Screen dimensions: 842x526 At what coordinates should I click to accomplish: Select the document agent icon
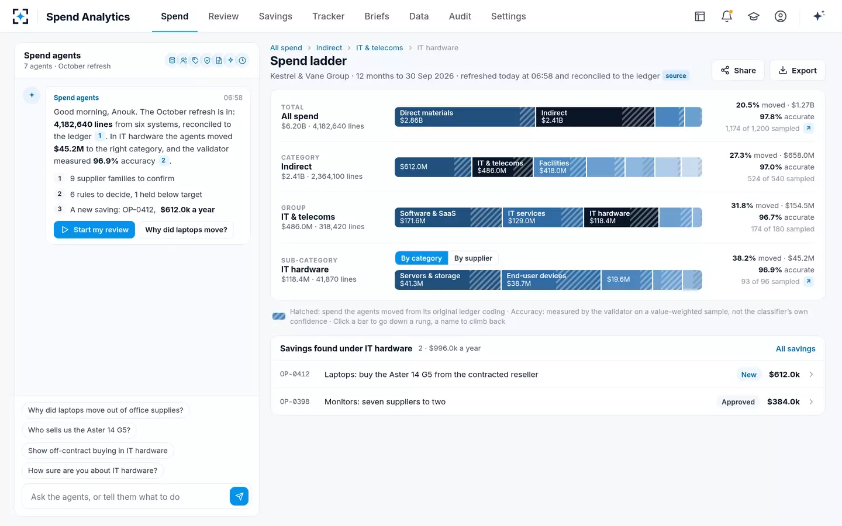(219, 60)
